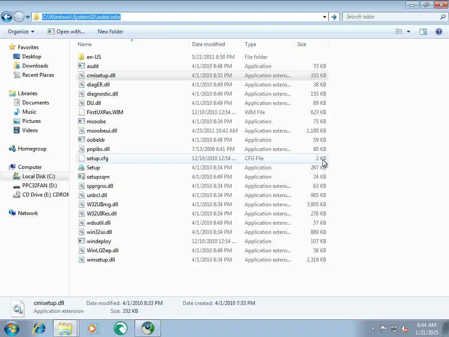Expand the view options dropdown arrow
This screenshot has width=449, height=337.
(408, 32)
